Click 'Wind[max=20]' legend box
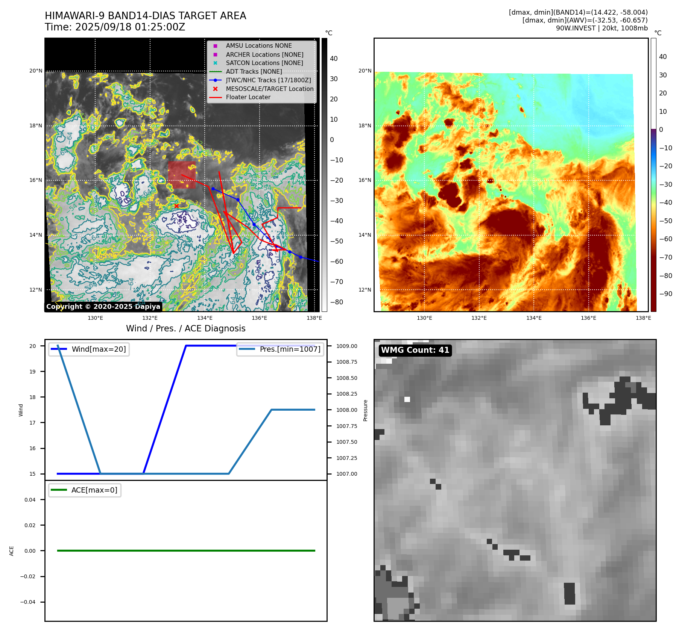682x635 pixels. (89, 349)
